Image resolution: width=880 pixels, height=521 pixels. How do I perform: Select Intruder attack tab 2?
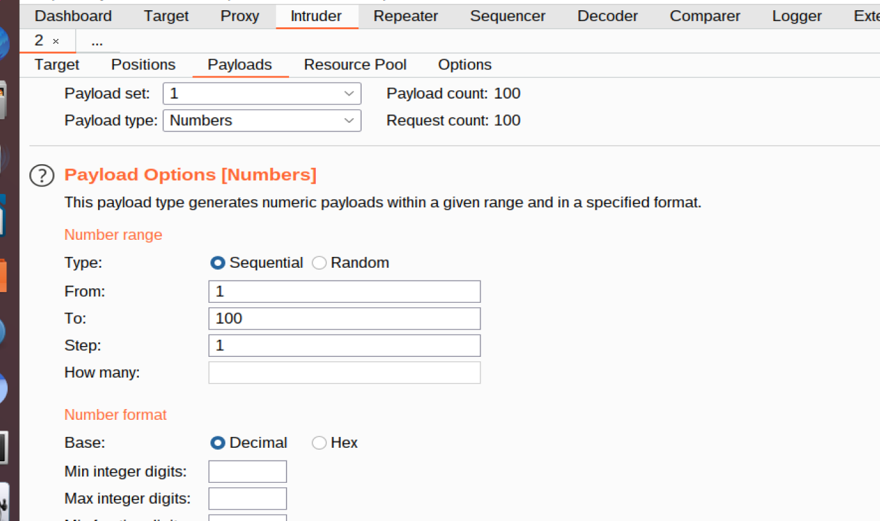pyautogui.click(x=39, y=41)
